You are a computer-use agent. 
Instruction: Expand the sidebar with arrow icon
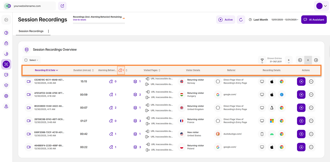[x=6, y=20]
